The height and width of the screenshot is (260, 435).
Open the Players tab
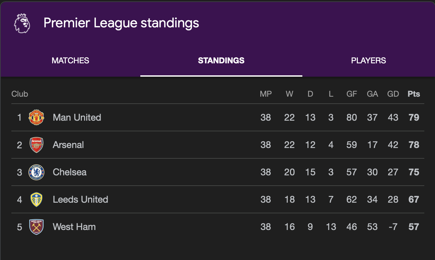[369, 61]
